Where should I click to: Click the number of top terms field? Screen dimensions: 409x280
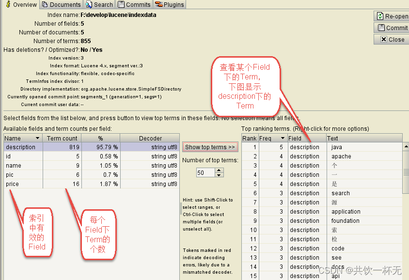click(205, 172)
